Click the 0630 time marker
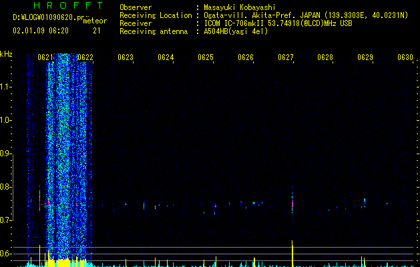Image resolution: width=420 pixels, height=267 pixels. click(405, 57)
